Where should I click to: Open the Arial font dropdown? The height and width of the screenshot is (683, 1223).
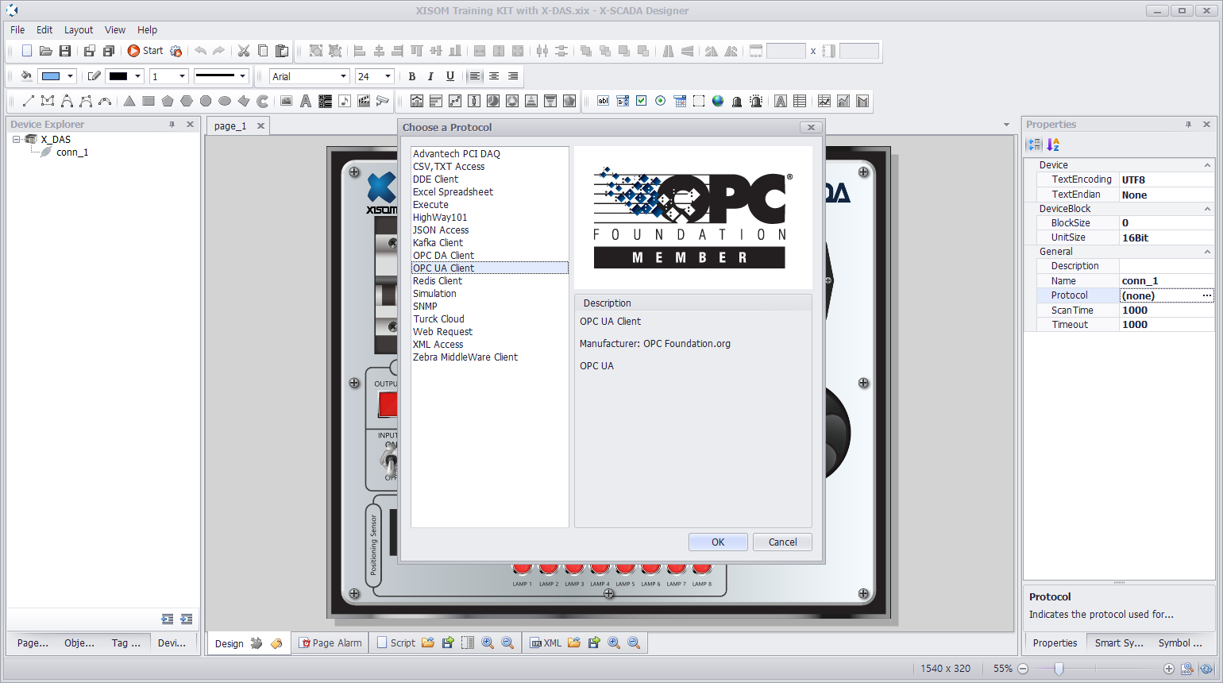pos(343,76)
